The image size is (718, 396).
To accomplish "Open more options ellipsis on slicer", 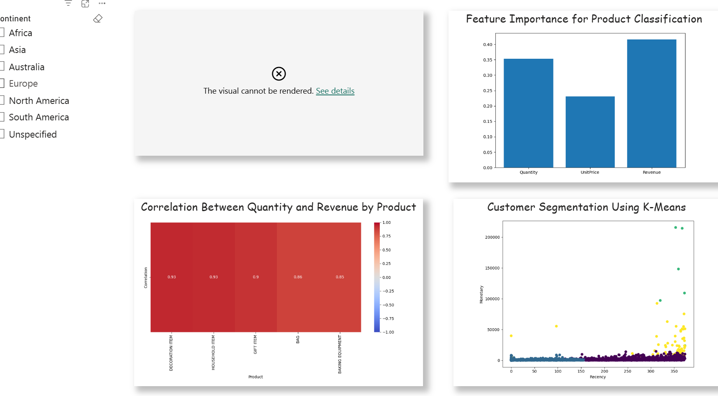I will 102,3.
